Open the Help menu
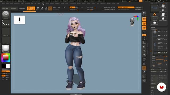 coord(118,3)
